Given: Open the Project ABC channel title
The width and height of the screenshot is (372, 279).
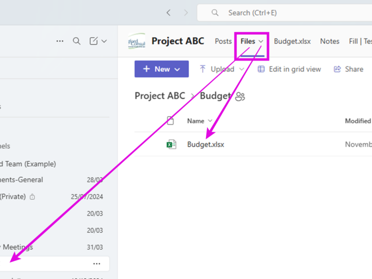Looking at the screenshot, I should point(178,41).
